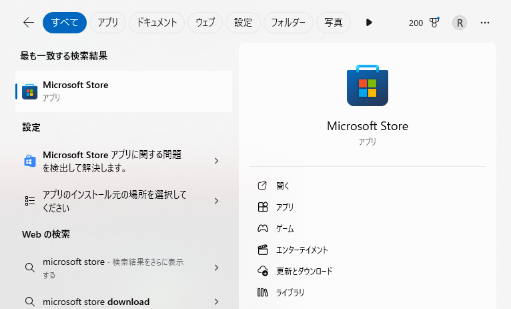Click the library books icon
This screenshot has width=511, height=309.
pos(263,292)
